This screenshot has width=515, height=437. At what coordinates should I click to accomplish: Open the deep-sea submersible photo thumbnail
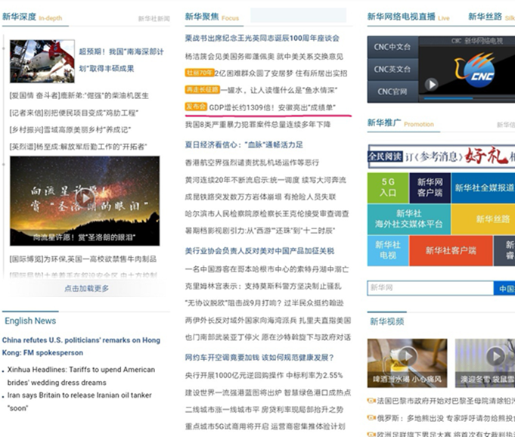(x=42, y=61)
